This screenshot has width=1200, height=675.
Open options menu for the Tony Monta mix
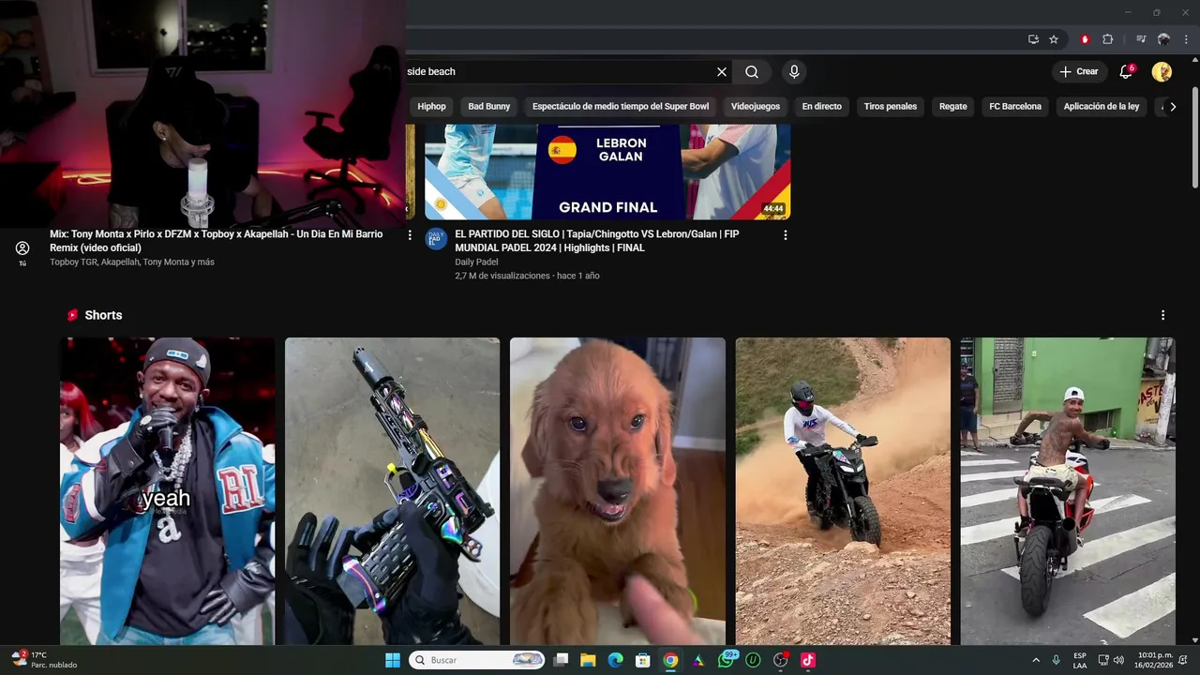(x=410, y=235)
